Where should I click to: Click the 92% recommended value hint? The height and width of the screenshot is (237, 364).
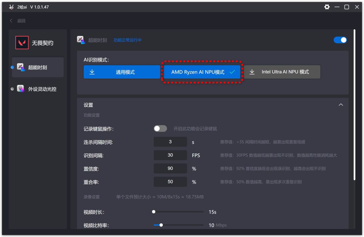(273, 169)
